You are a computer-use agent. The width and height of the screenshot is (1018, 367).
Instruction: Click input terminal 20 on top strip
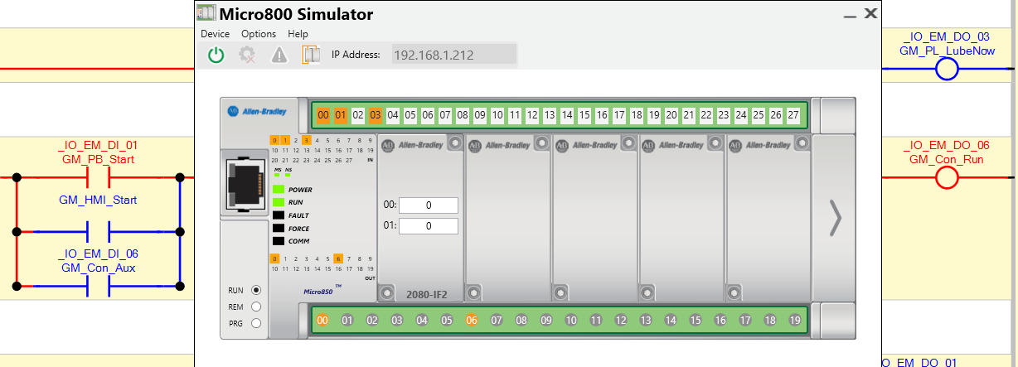671,114
